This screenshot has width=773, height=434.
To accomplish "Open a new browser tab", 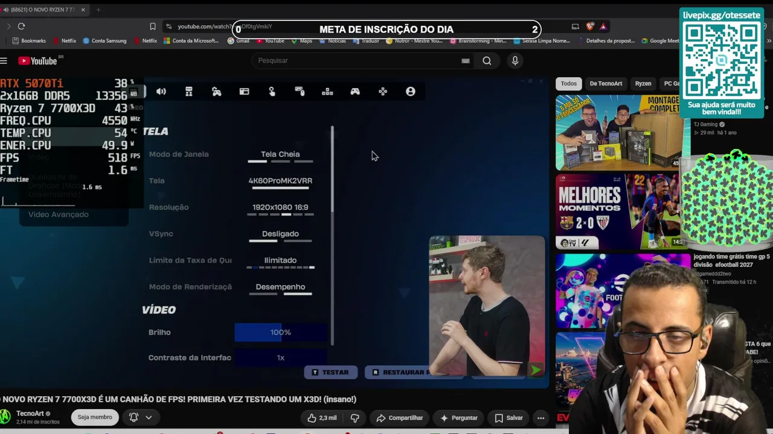I will click(x=98, y=10).
